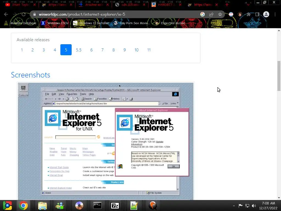Go back to the previous page
This screenshot has width=281, height=211.
pyautogui.click(x=6, y=14)
